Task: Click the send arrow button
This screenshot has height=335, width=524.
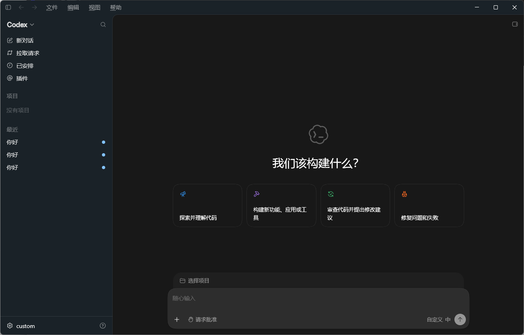Action: (x=460, y=319)
